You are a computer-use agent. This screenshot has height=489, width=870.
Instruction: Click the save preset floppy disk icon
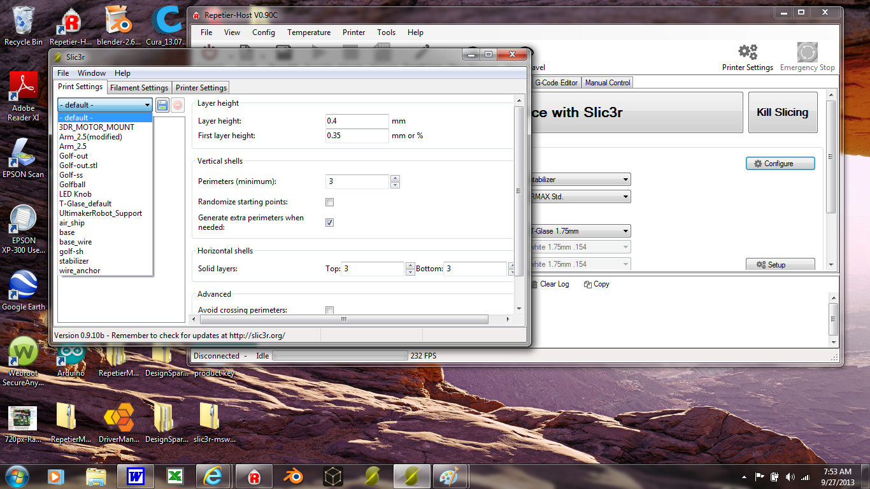tap(162, 105)
